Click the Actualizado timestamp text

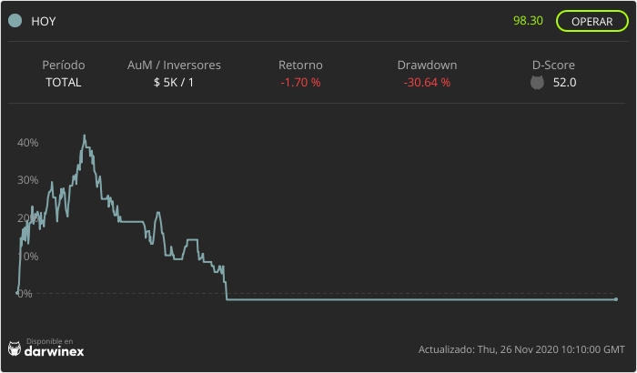(521, 349)
